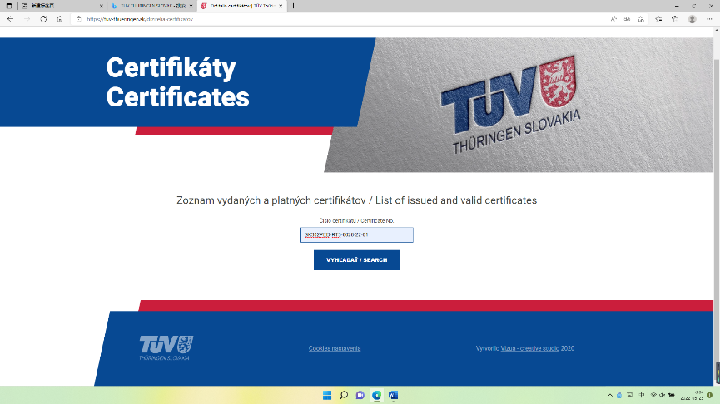Screen dimensions: 720x404
Task: Switch to the TÜV THÜRINGEN SLOVAK search tab
Action: coord(153,6)
